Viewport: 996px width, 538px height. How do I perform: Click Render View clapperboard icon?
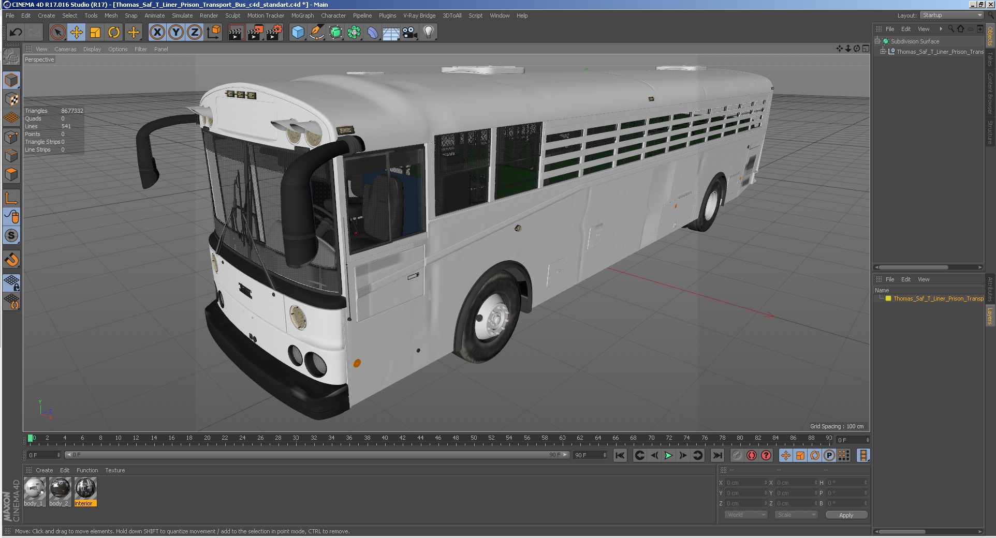point(236,33)
